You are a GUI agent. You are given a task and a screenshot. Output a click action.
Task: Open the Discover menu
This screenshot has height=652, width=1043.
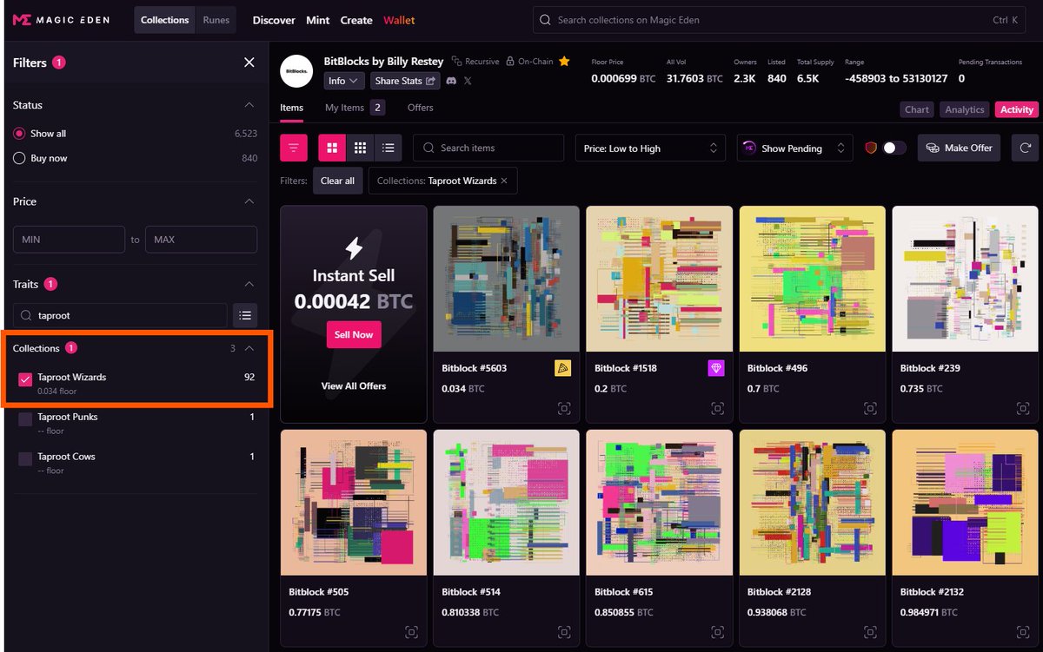click(274, 20)
